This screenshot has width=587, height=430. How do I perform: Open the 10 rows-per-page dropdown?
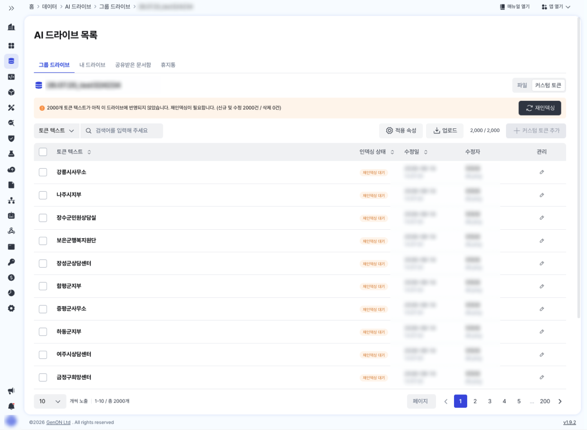coord(50,401)
